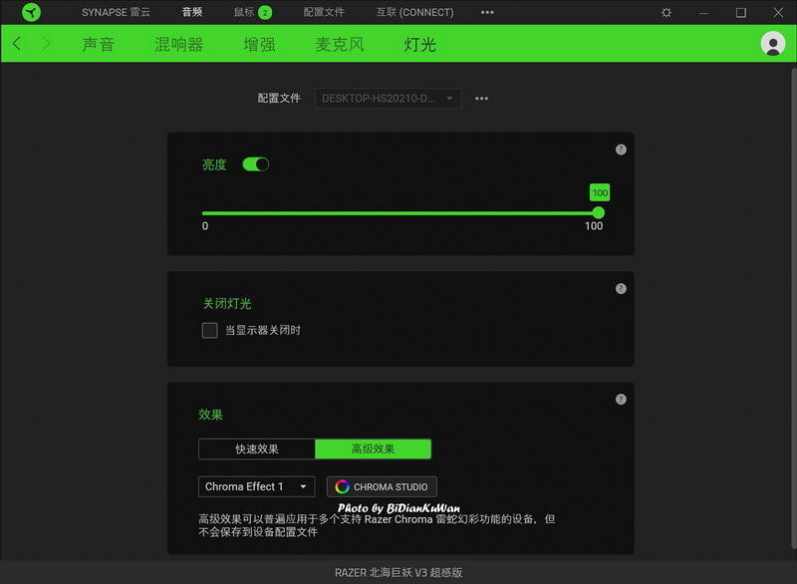Click the help icon in the 效果 panel
Screen dimensions: 797x584
[x=620, y=399]
